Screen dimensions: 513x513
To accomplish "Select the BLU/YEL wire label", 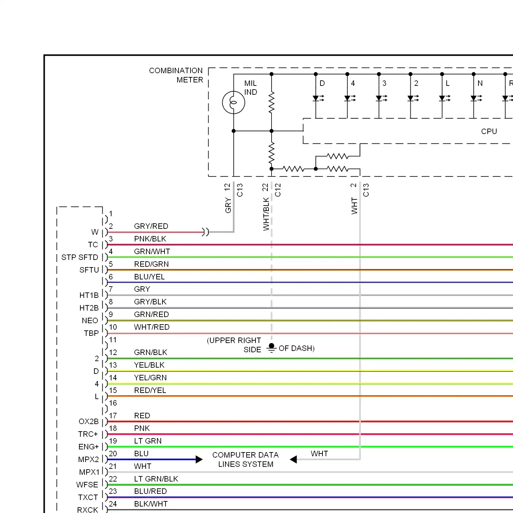I will (149, 277).
